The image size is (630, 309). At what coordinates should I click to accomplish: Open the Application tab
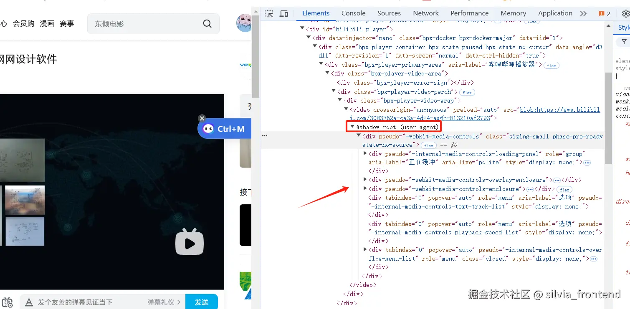(555, 13)
